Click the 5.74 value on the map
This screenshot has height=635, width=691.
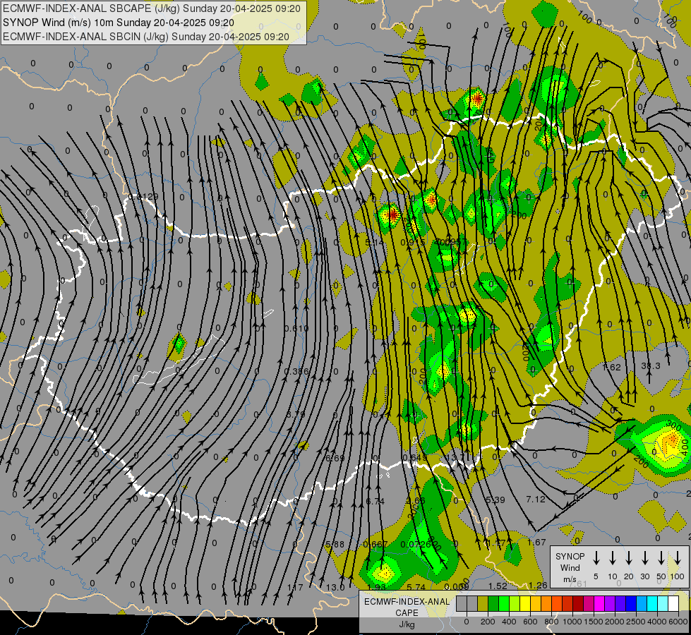(x=416, y=587)
